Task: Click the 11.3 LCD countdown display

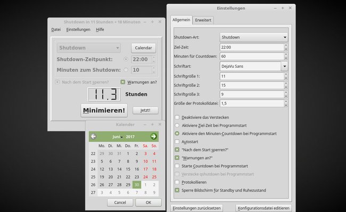Action: [104, 94]
